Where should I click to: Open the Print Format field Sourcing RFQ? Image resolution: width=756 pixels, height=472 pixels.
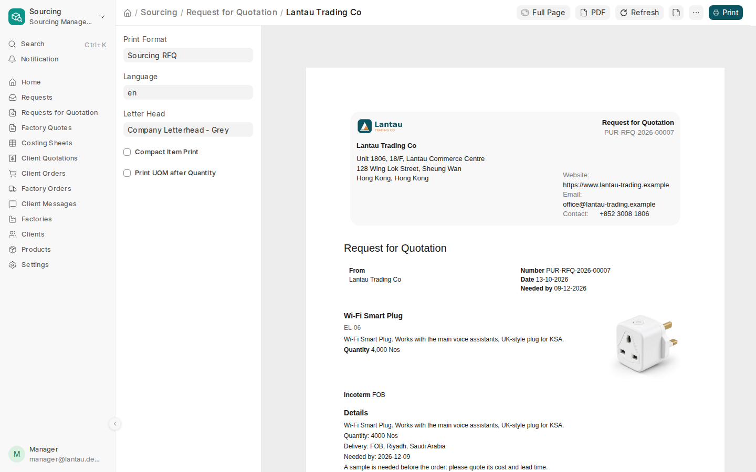[x=188, y=55]
